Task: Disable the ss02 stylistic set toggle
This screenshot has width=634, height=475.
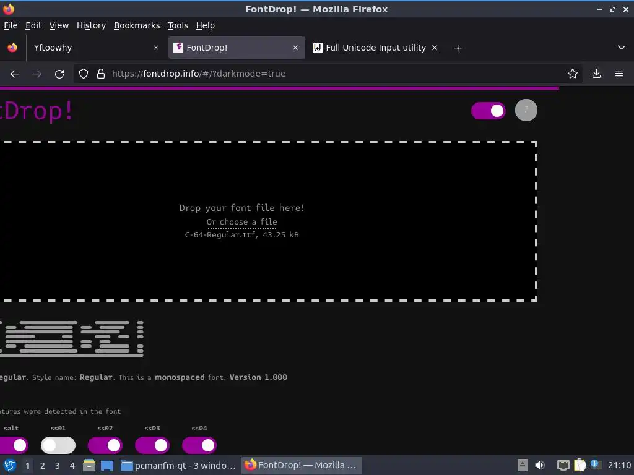Action: (105, 445)
